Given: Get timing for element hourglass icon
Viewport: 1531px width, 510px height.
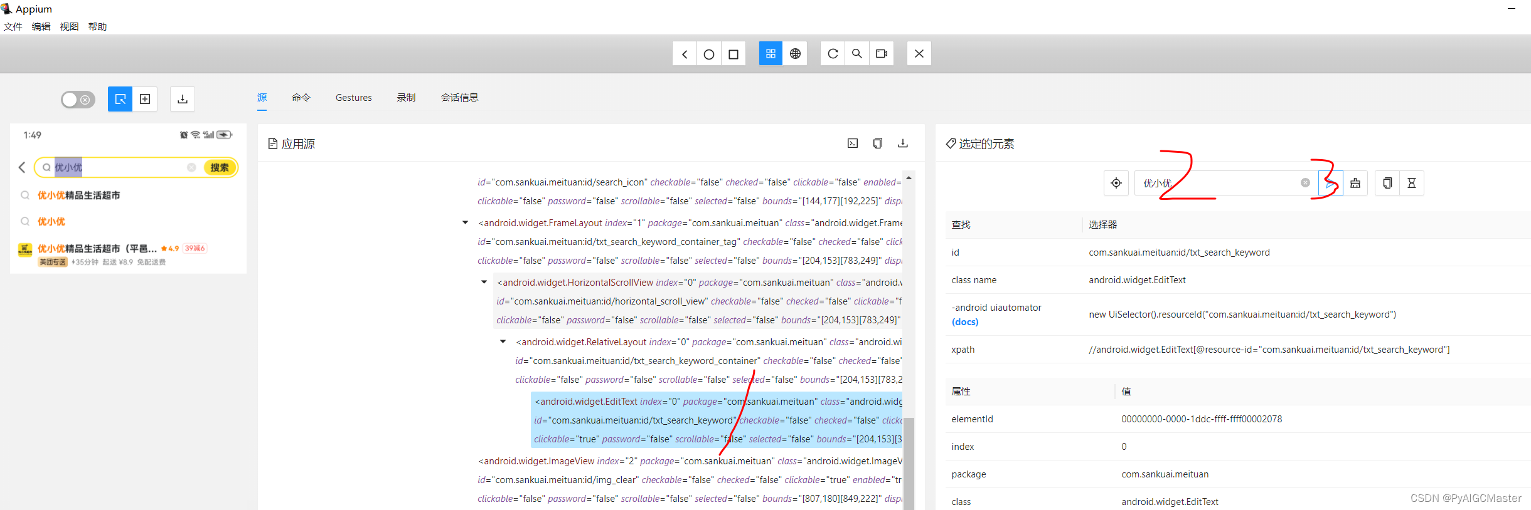Looking at the screenshot, I should coord(1412,183).
